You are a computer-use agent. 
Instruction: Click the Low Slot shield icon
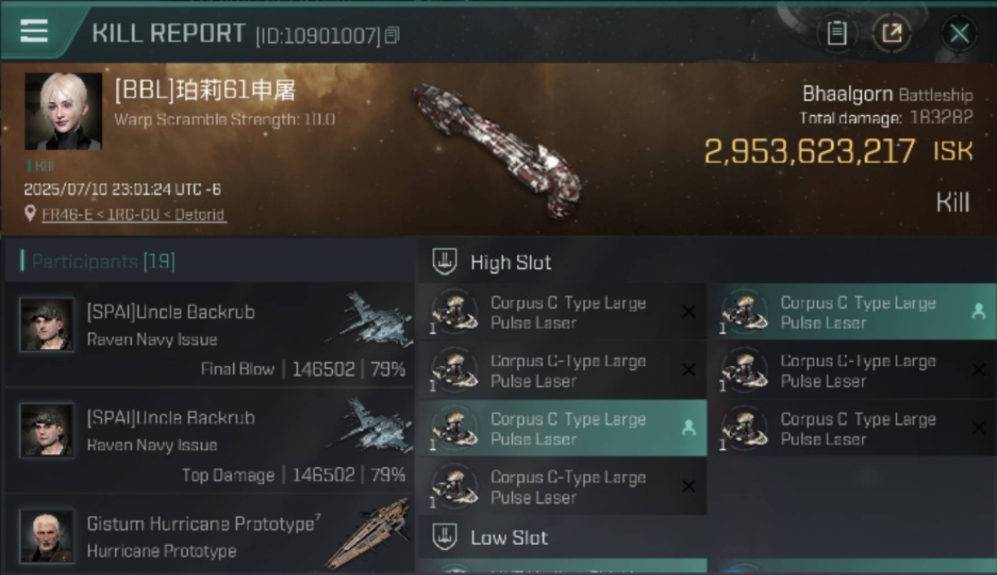[x=444, y=537]
